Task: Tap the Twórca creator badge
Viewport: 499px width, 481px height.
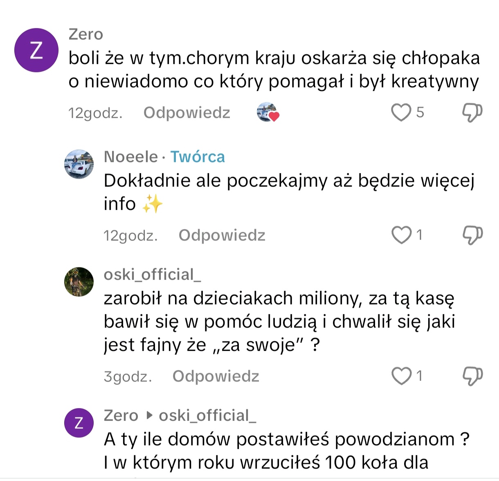Action: pyautogui.click(x=198, y=157)
